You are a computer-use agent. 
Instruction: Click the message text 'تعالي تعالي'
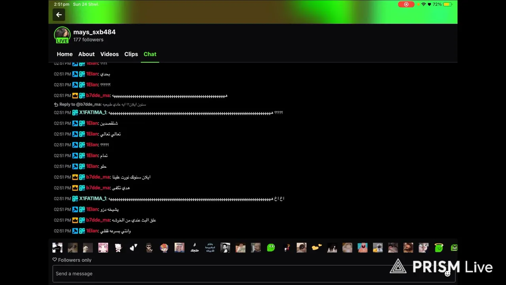[110, 134]
